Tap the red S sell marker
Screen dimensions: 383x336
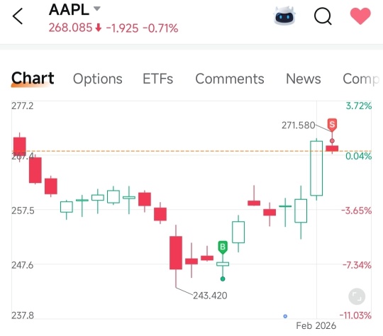point(332,125)
